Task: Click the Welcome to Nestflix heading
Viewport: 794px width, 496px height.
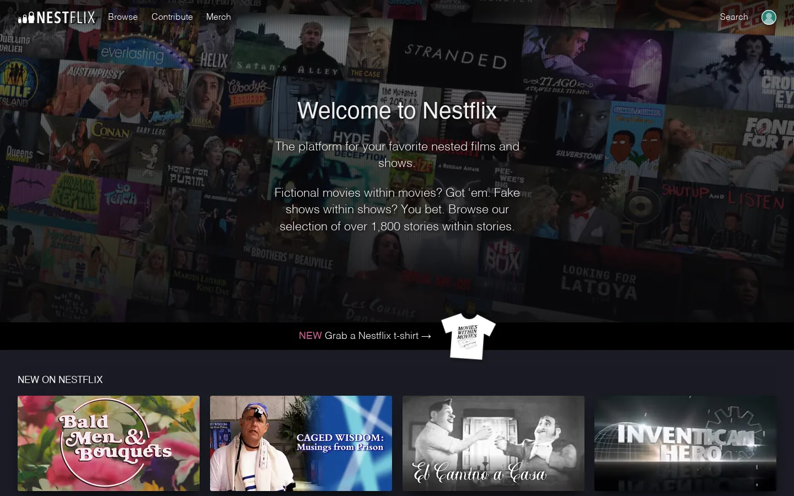Action: [x=397, y=111]
